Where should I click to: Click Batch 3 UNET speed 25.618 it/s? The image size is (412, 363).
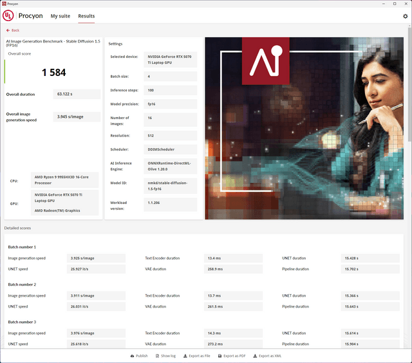click(96, 344)
